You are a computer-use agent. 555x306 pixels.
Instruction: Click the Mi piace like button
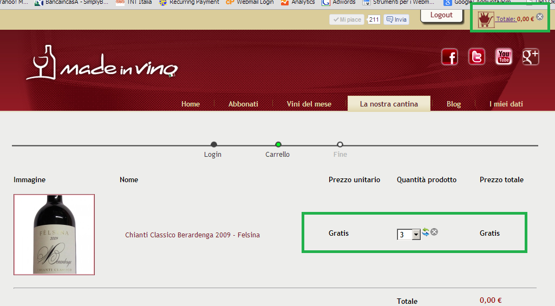point(347,19)
